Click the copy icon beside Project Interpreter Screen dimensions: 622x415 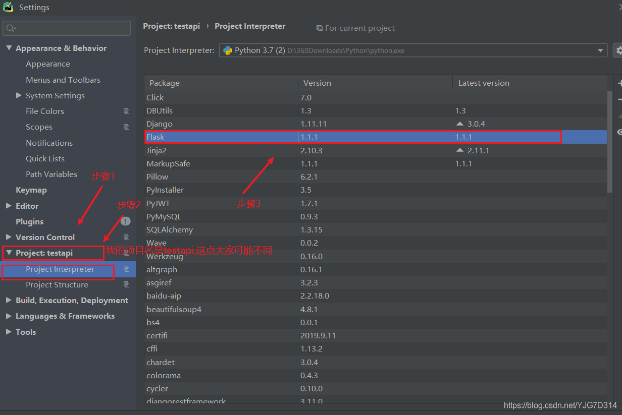(x=126, y=269)
